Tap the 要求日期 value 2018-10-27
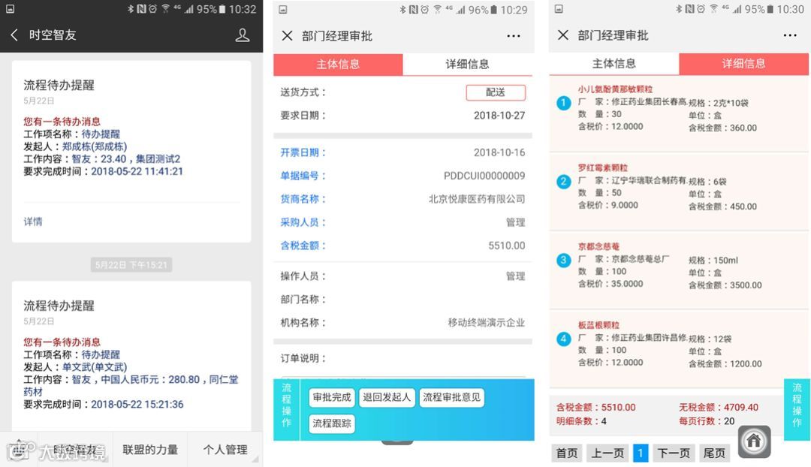 (499, 116)
